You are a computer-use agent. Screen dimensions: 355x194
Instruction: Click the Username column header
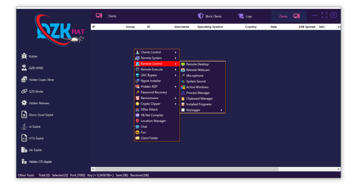(184, 27)
